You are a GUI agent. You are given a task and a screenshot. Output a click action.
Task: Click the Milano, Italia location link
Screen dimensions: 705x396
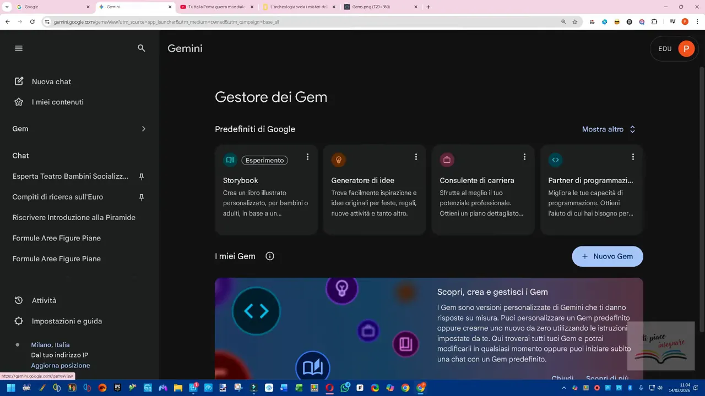pyautogui.click(x=50, y=345)
